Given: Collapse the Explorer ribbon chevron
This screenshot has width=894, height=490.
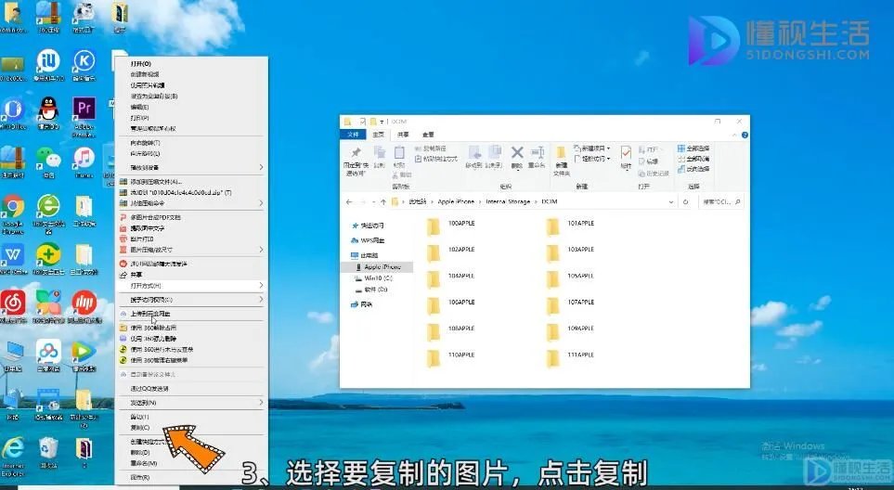Looking at the screenshot, I should pyautogui.click(x=734, y=135).
